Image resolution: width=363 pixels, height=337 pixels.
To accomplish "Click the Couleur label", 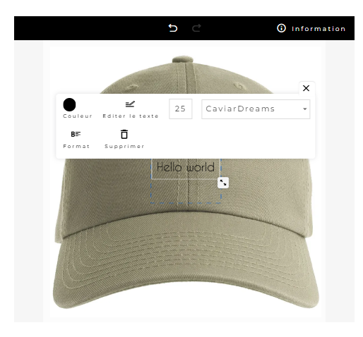I will coord(78,116).
